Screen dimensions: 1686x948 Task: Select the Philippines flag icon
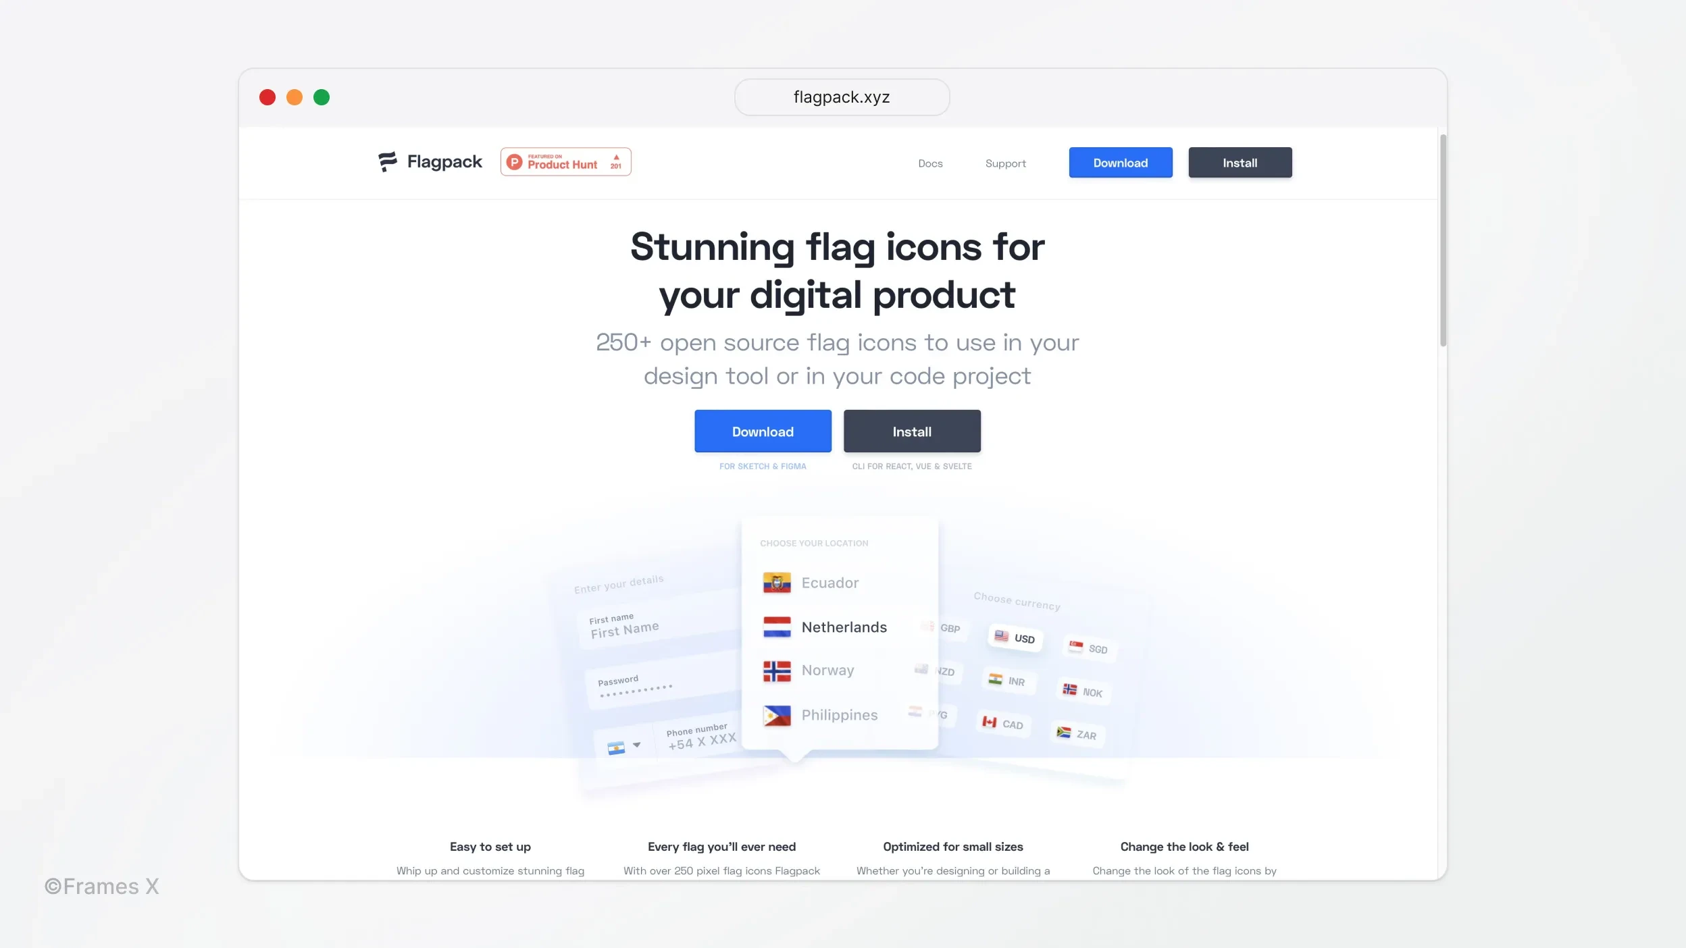[776, 715]
